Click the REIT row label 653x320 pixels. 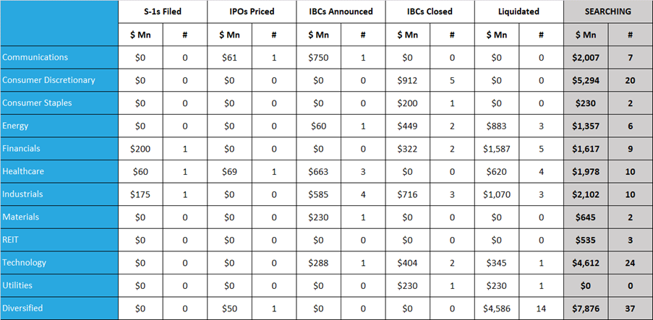click(x=12, y=240)
